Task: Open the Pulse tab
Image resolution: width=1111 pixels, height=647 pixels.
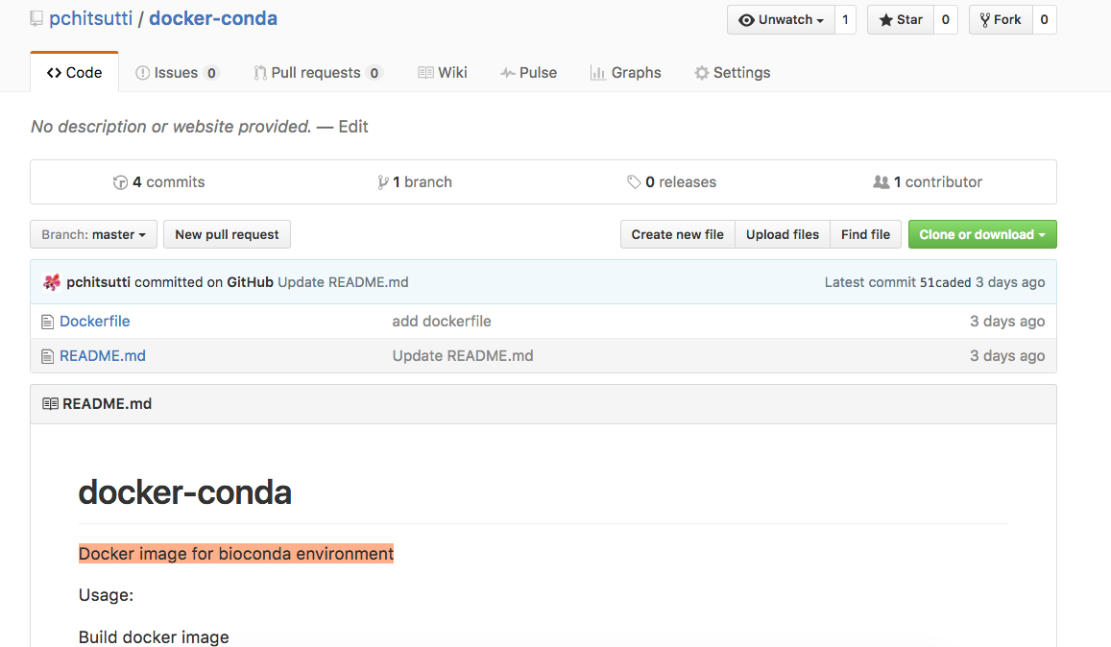Action: tap(528, 72)
